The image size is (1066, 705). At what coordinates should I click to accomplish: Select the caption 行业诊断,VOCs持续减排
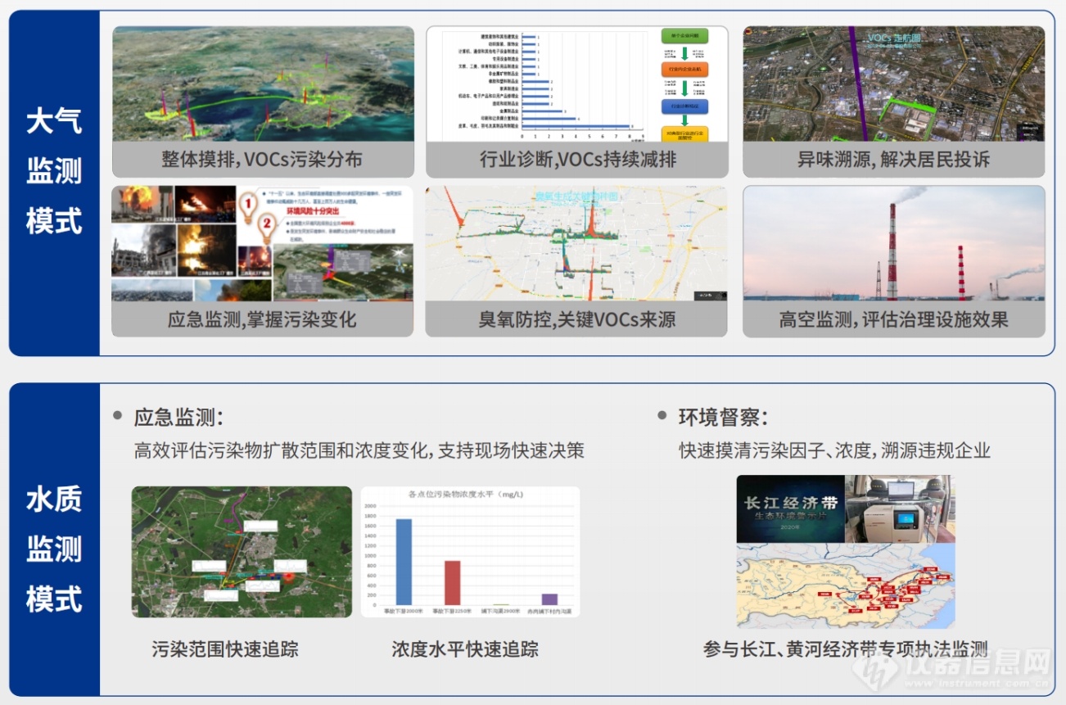[577, 159]
